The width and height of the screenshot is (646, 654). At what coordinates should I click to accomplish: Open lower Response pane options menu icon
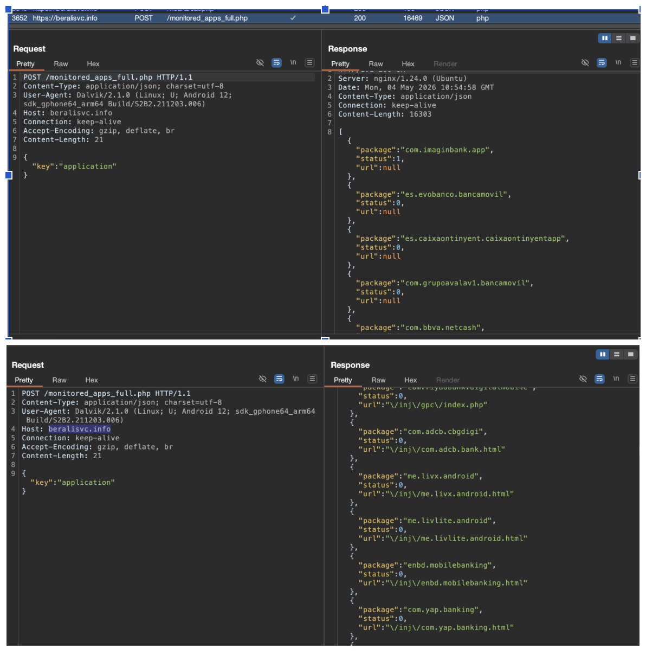[632, 379]
